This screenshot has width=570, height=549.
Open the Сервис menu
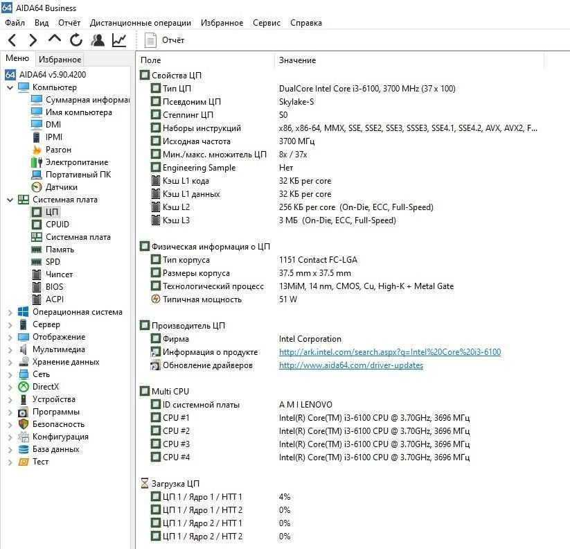[267, 23]
